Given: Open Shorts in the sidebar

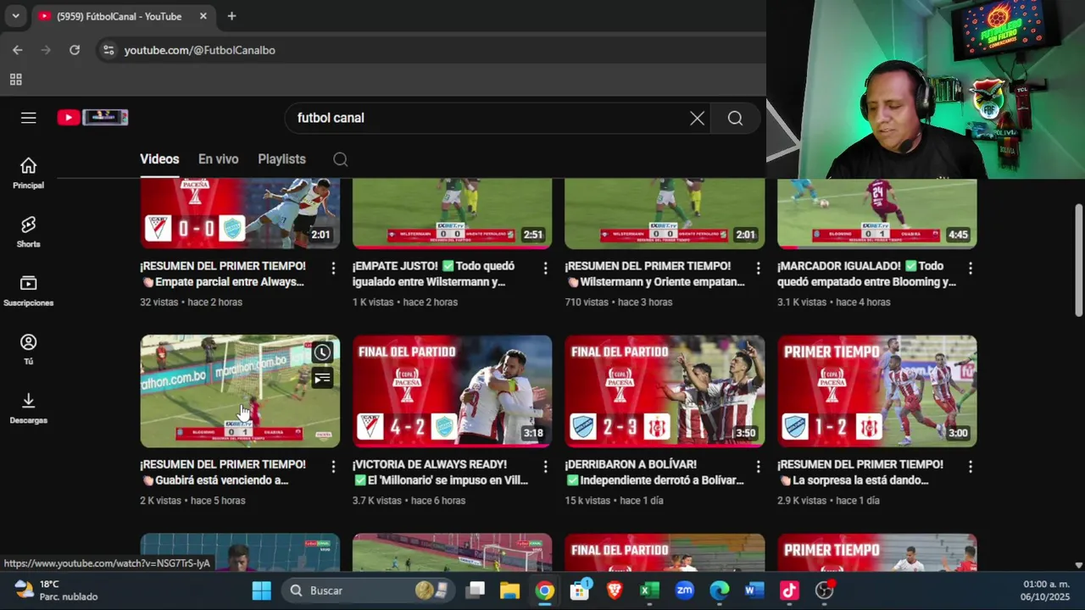Looking at the screenshot, I should (x=29, y=231).
